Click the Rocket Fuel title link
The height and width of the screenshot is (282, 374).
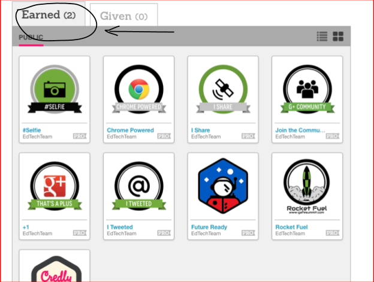pyautogui.click(x=291, y=228)
